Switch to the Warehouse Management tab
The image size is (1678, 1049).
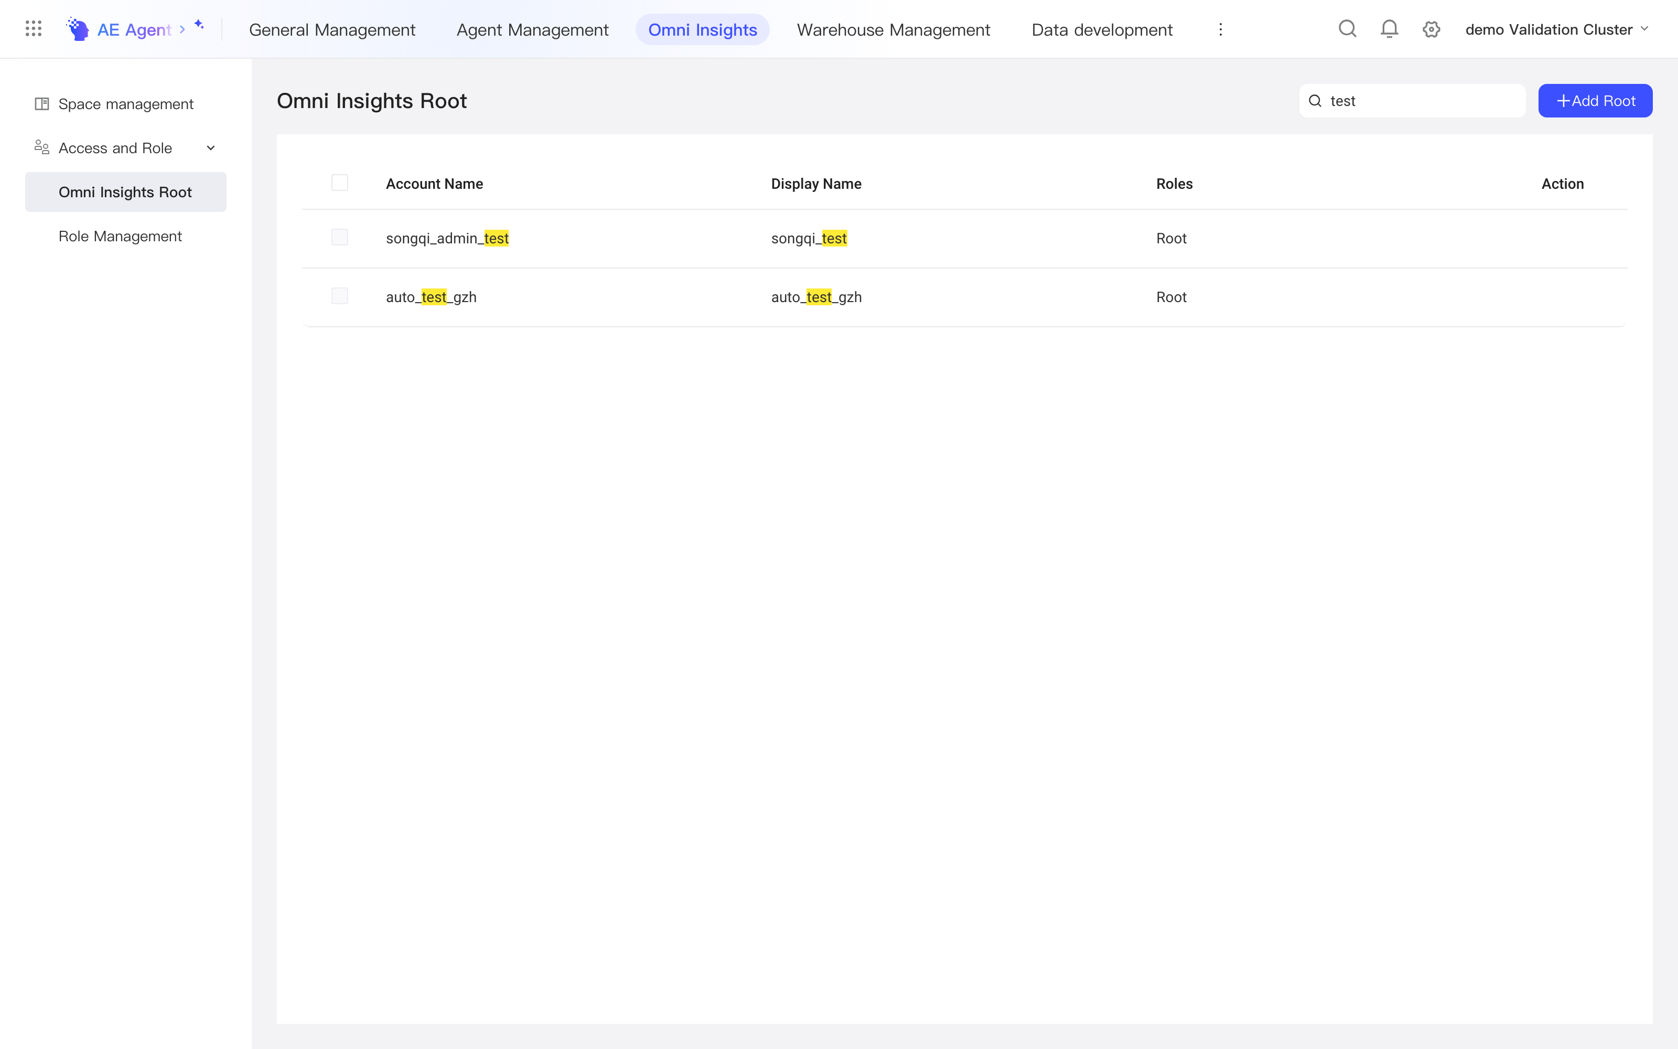[894, 29]
